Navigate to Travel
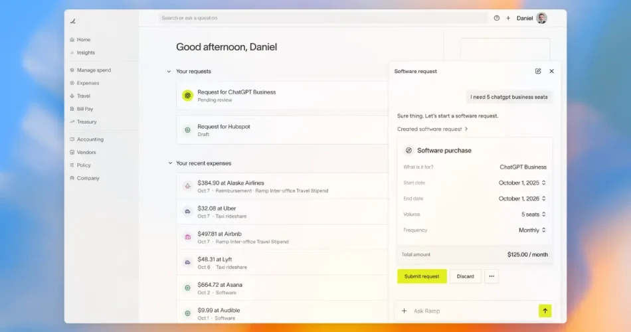The image size is (631, 332). [x=80, y=96]
